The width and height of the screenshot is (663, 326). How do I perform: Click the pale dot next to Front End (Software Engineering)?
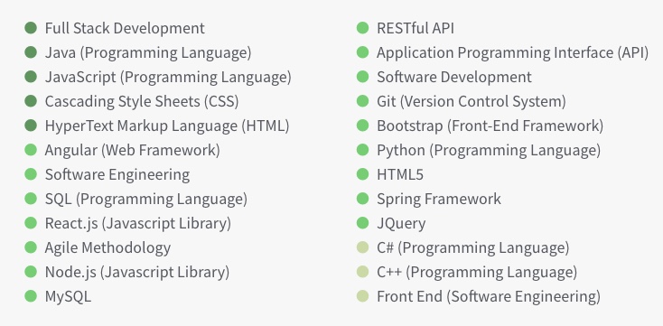click(x=363, y=296)
